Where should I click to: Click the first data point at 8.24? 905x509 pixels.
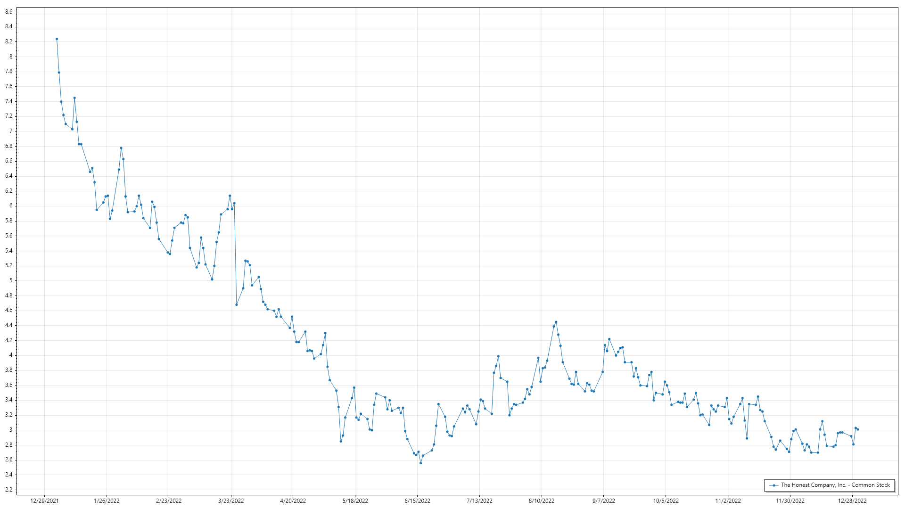click(57, 39)
